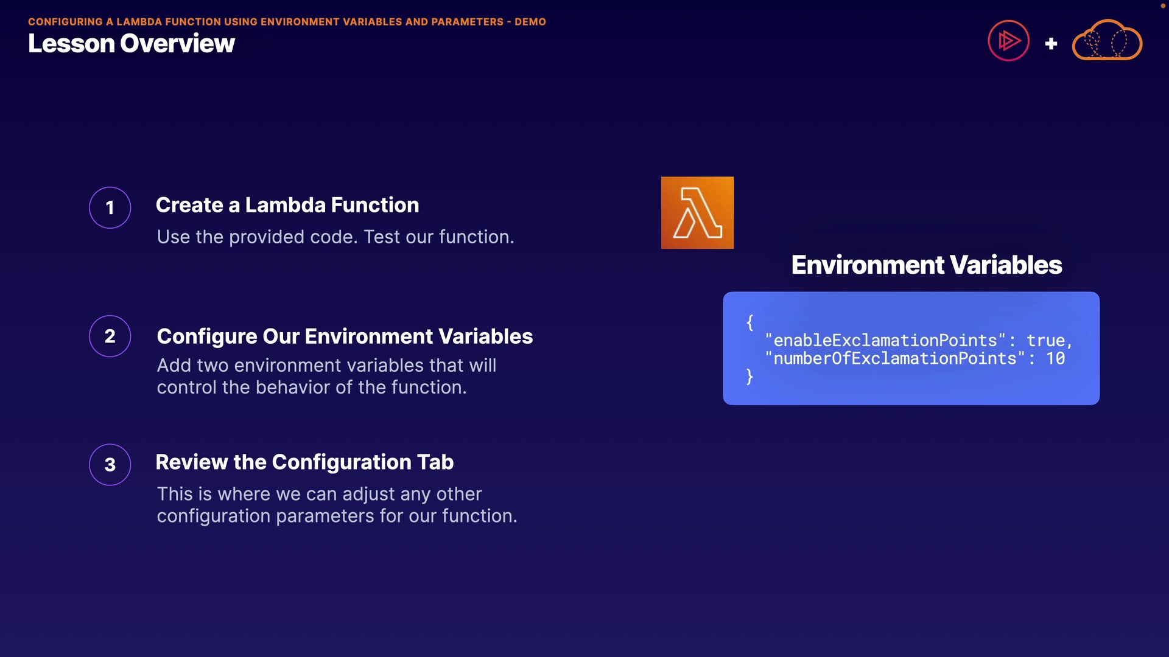Viewport: 1169px width, 657px height.
Task: Click the plus sign between logos
Action: click(x=1051, y=44)
